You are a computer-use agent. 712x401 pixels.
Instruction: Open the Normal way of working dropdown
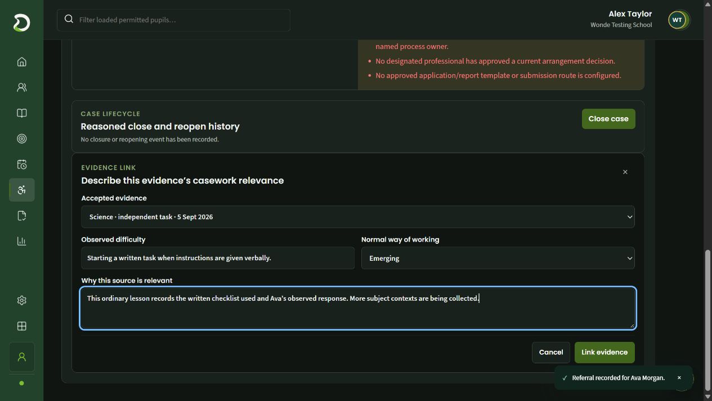(498, 259)
